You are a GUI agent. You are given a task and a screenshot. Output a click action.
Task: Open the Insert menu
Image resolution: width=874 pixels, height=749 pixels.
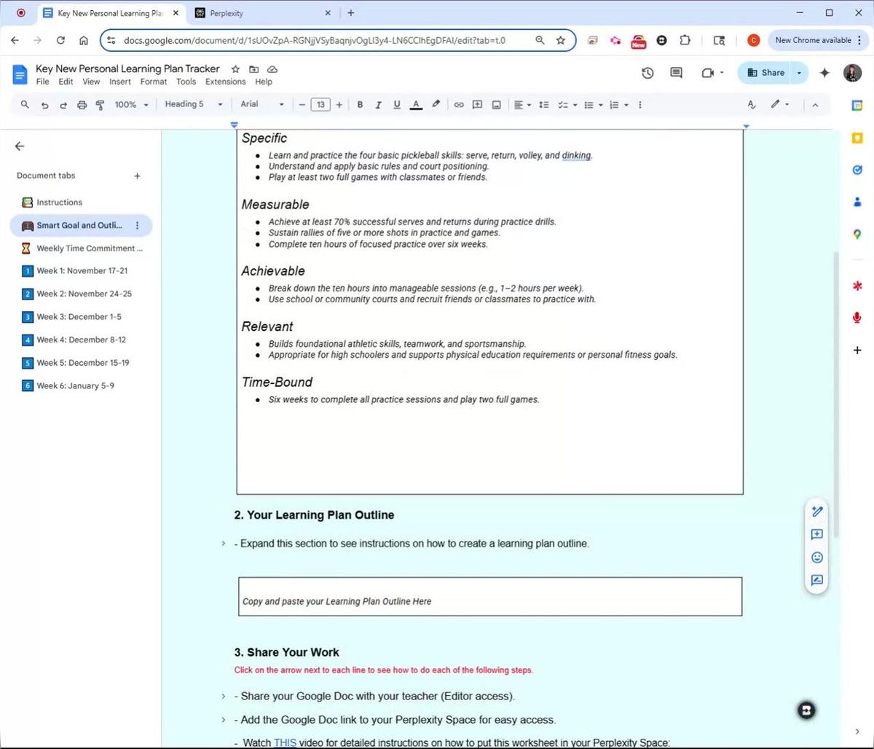120,82
